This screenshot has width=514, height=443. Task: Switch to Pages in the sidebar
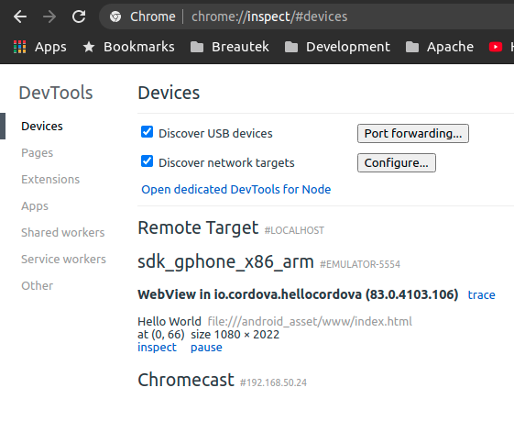(x=37, y=153)
